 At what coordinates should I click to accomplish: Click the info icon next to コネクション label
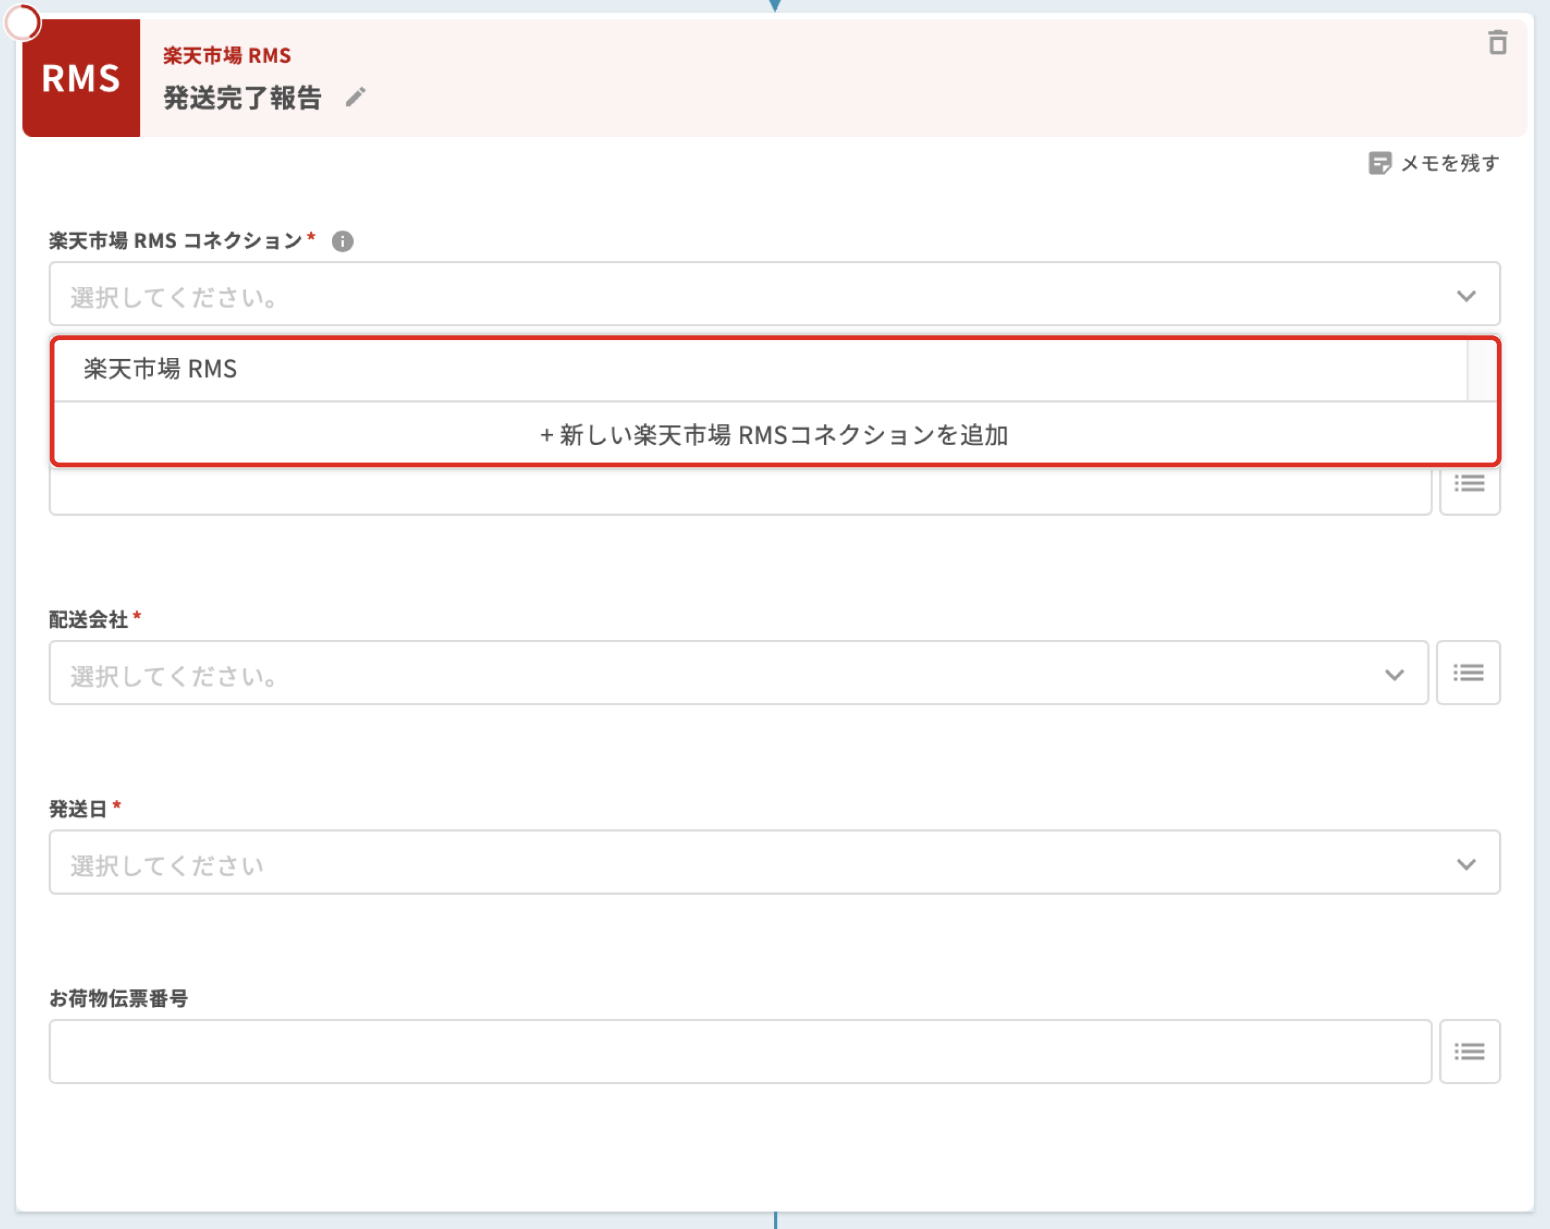[x=342, y=242]
